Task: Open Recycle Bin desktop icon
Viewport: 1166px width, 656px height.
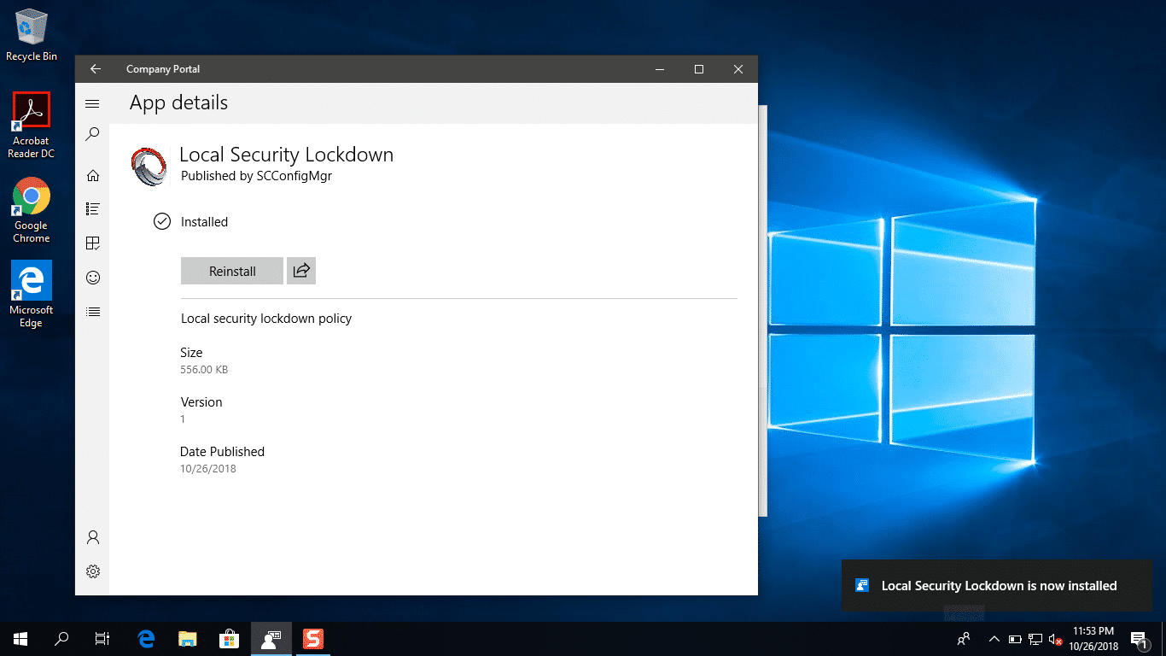Action: point(32,35)
